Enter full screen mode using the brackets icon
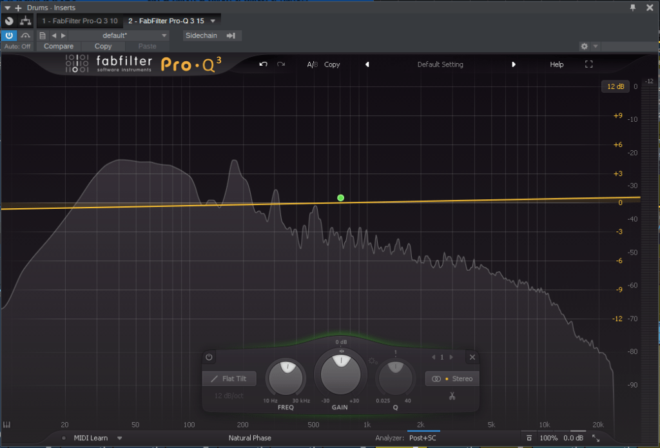 pyautogui.click(x=588, y=64)
